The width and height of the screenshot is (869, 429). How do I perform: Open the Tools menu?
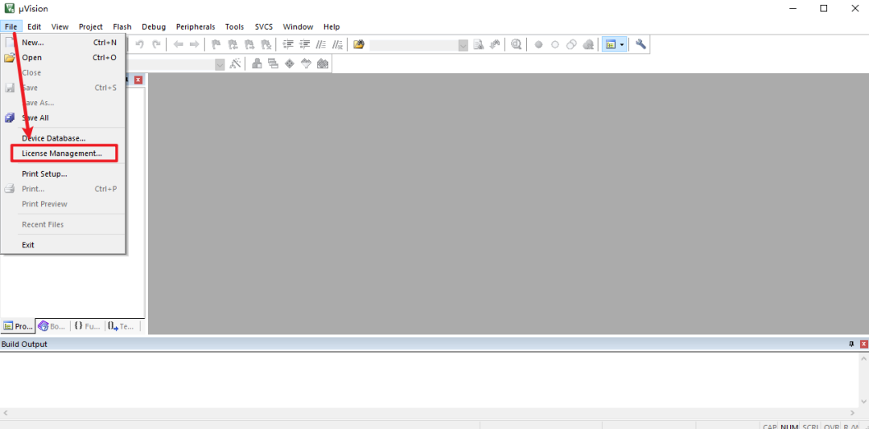tap(234, 27)
